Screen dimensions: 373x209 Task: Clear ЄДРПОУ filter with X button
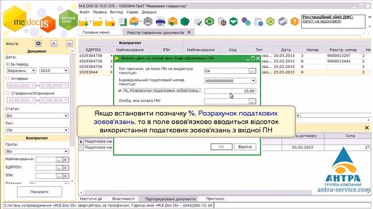click(65, 168)
